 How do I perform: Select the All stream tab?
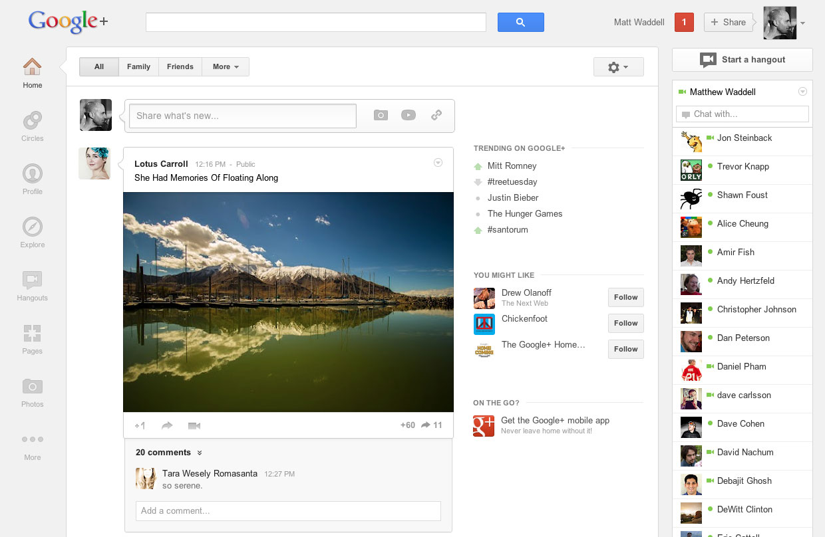point(99,66)
